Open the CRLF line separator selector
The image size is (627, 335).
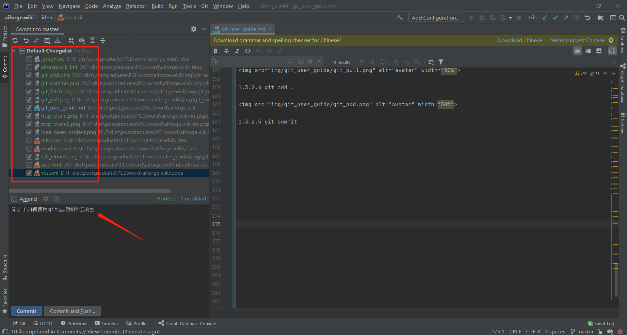click(515, 331)
